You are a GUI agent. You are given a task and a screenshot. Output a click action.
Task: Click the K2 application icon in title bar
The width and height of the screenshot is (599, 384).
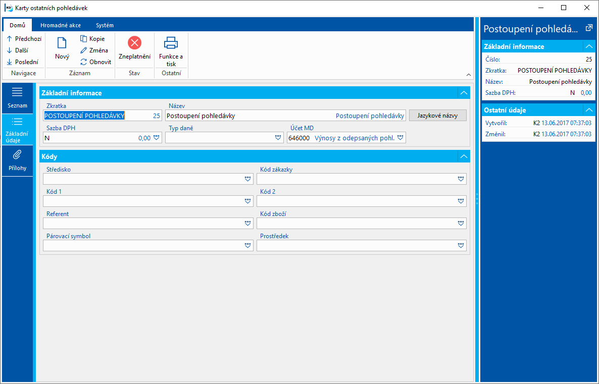tap(9, 8)
